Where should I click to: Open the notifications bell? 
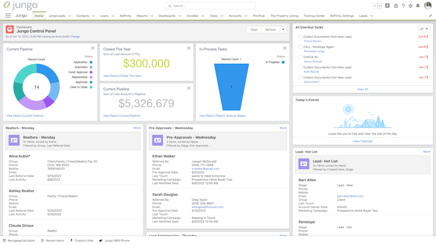click(x=417, y=6)
